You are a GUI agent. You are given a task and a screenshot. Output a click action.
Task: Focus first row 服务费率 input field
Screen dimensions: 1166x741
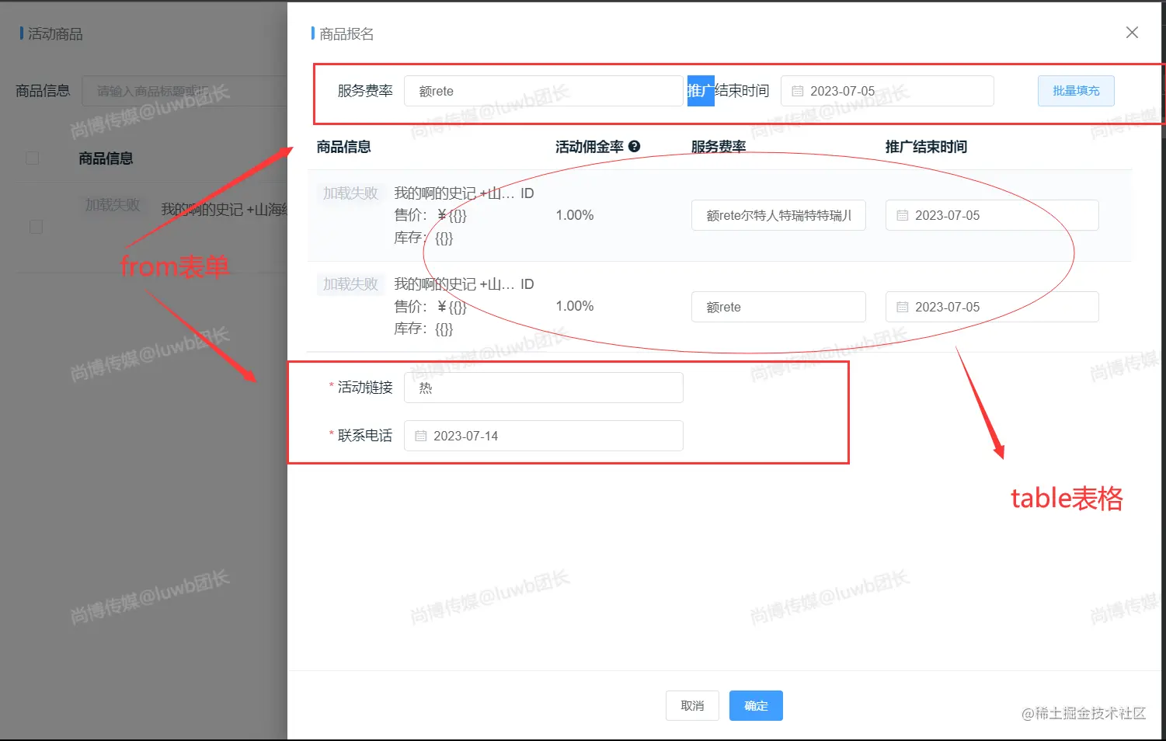(778, 216)
